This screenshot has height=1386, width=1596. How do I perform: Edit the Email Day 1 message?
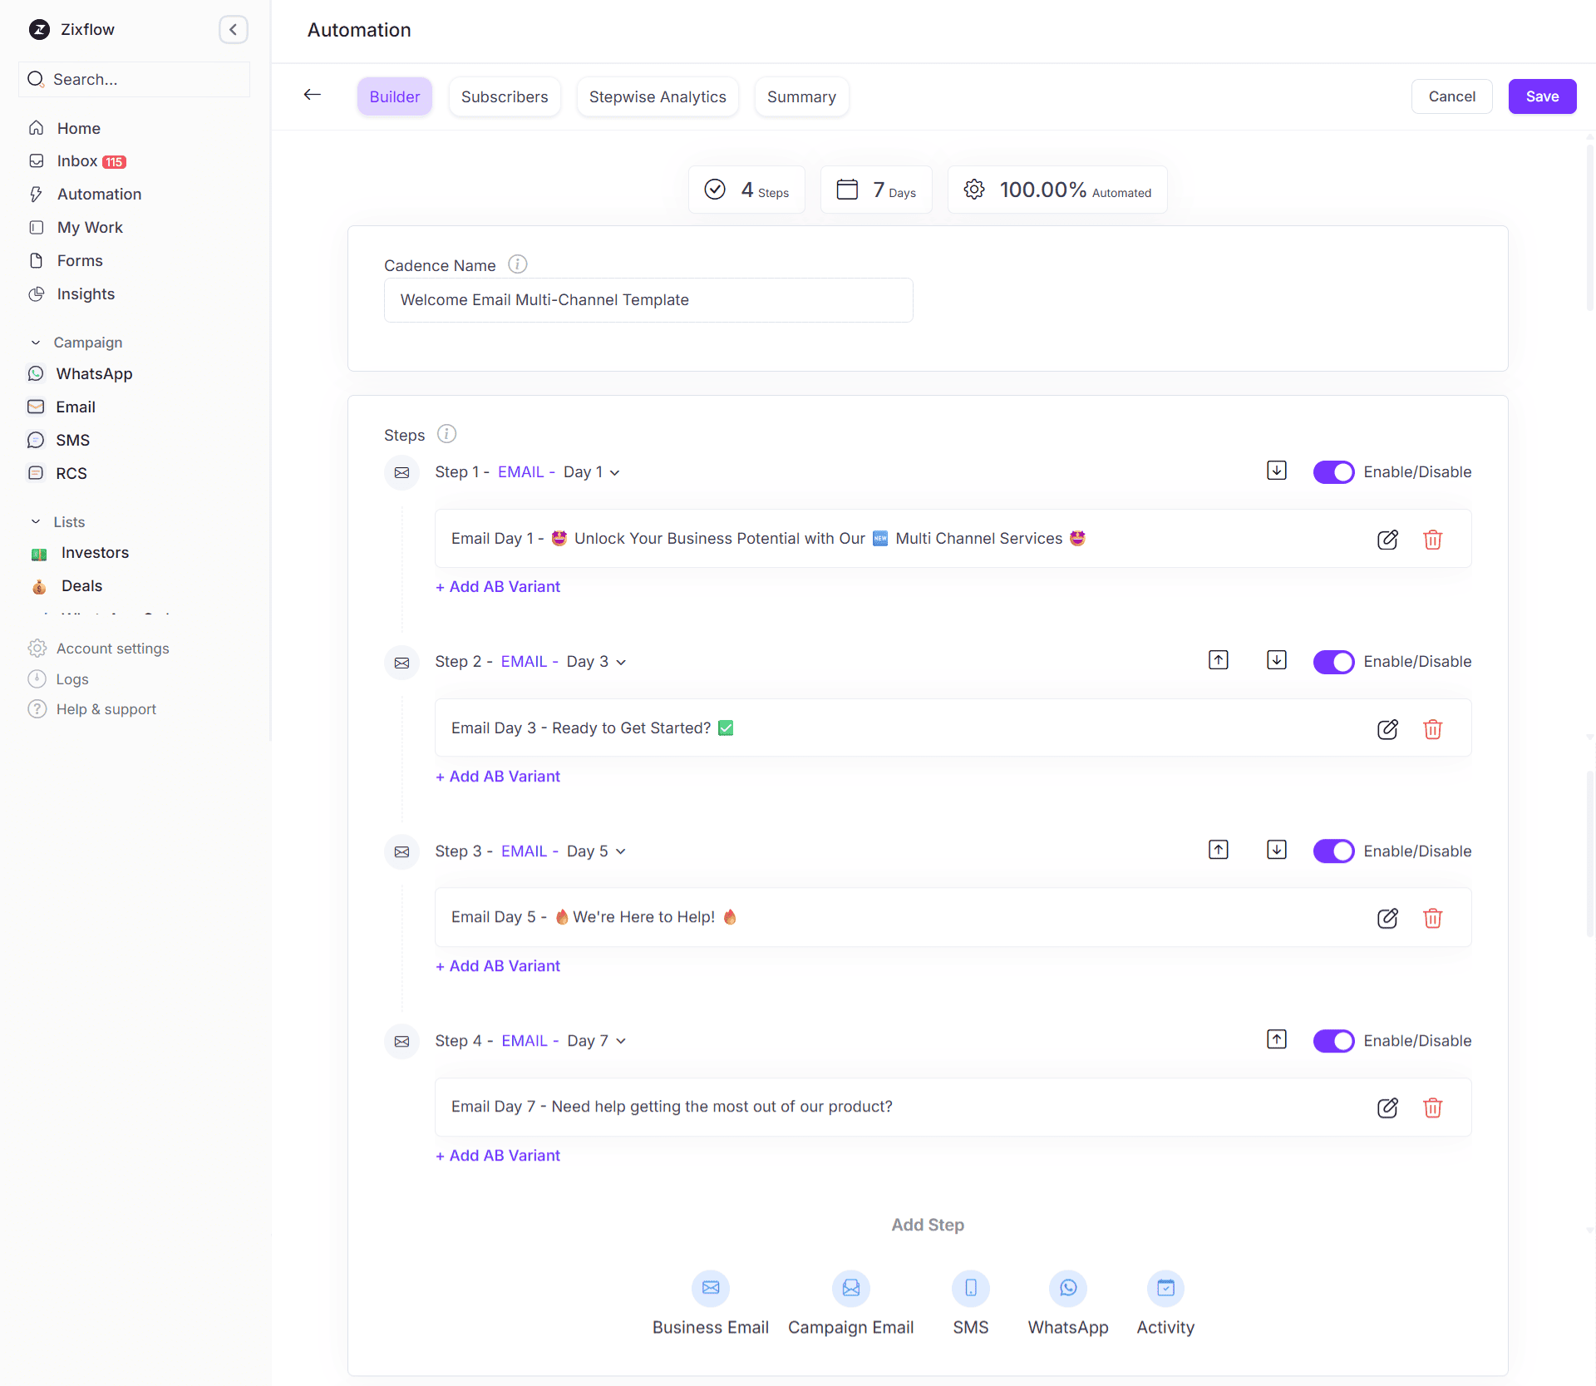coord(1387,539)
